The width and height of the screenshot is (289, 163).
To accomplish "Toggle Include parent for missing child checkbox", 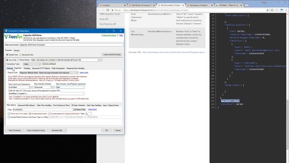I will 49,114.
